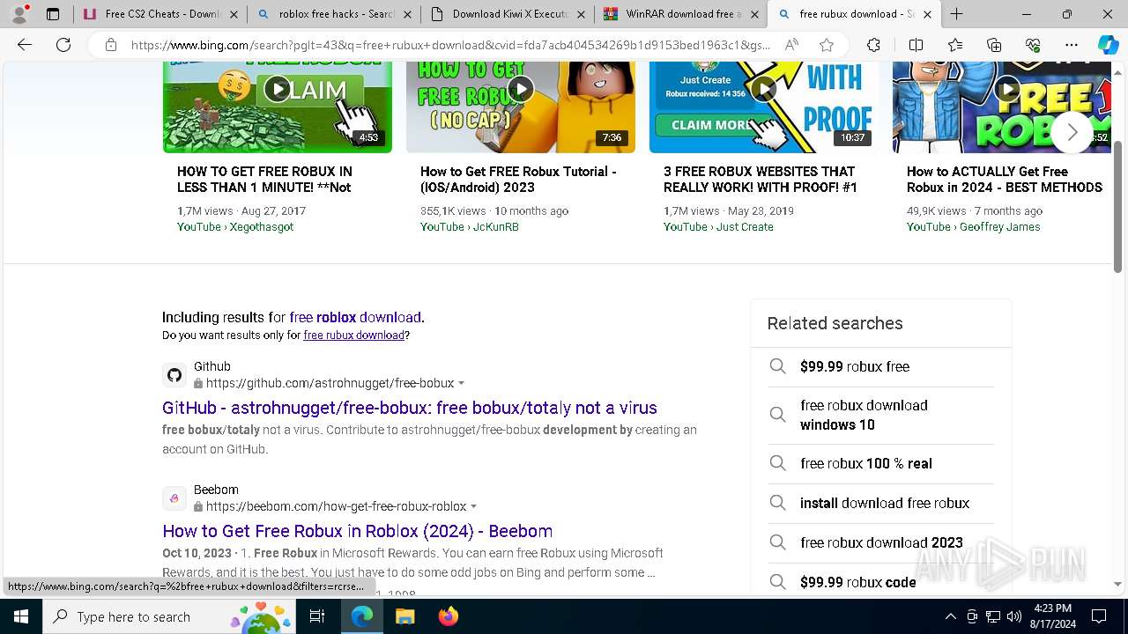The height and width of the screenshot is (634, 1128).
Task: Open 'How to Get FREE Robux Tutorial' title
Action: tap(518, 180)
